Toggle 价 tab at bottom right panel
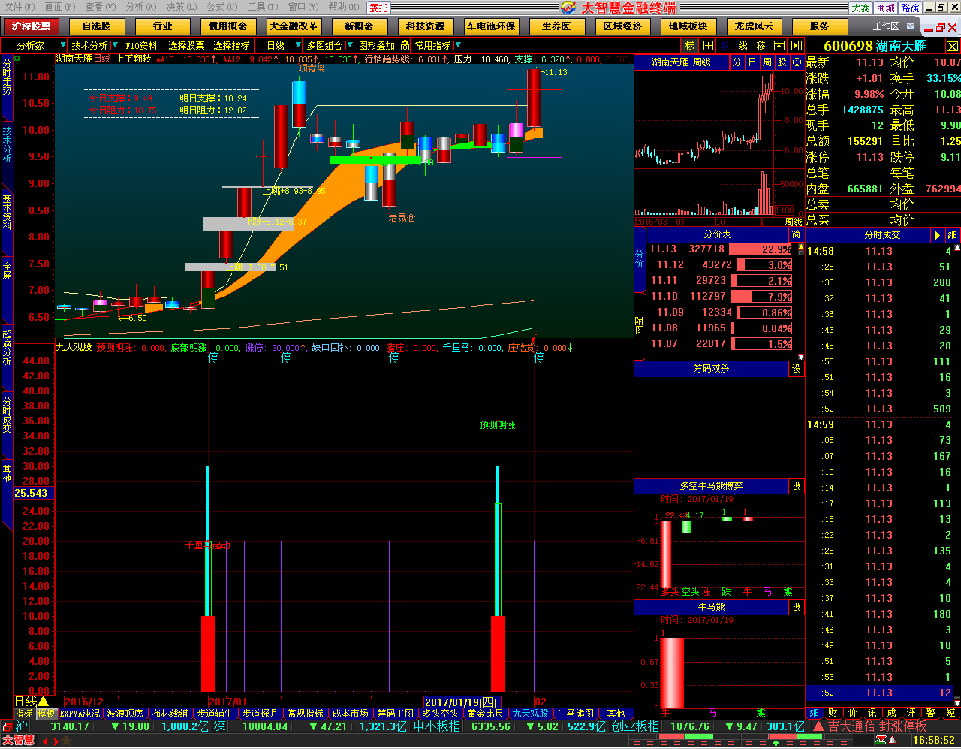Image resolution: width=961 pixels, height=749 pixels. [x=853, y=713]
